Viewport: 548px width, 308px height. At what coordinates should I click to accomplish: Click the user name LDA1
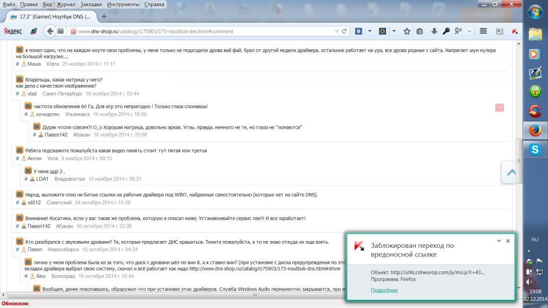click(x=42, y=179)
